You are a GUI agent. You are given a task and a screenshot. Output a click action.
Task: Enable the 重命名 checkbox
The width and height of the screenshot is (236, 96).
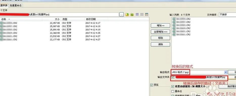tap(173, 91)
